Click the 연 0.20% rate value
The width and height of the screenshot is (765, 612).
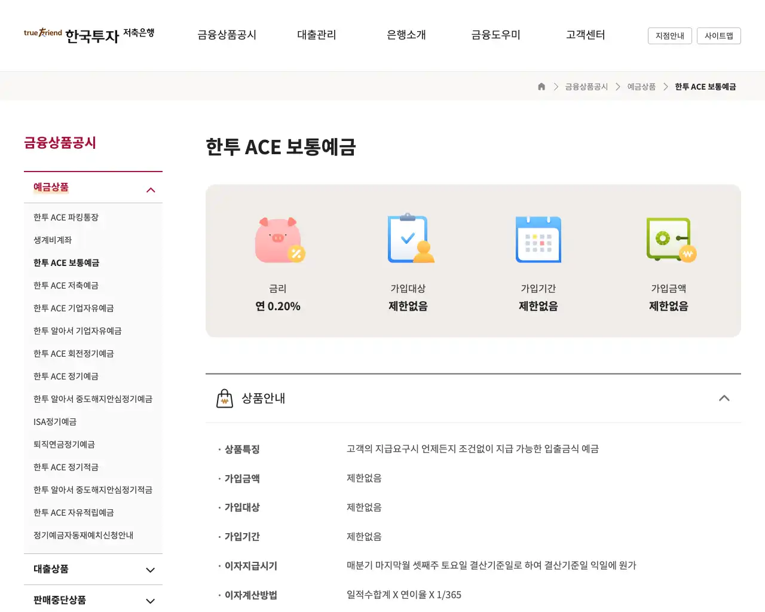pos(278,307)
